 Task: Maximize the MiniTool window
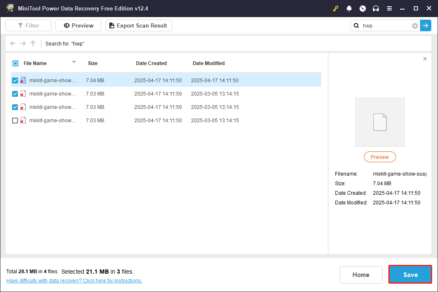(415, 8)
